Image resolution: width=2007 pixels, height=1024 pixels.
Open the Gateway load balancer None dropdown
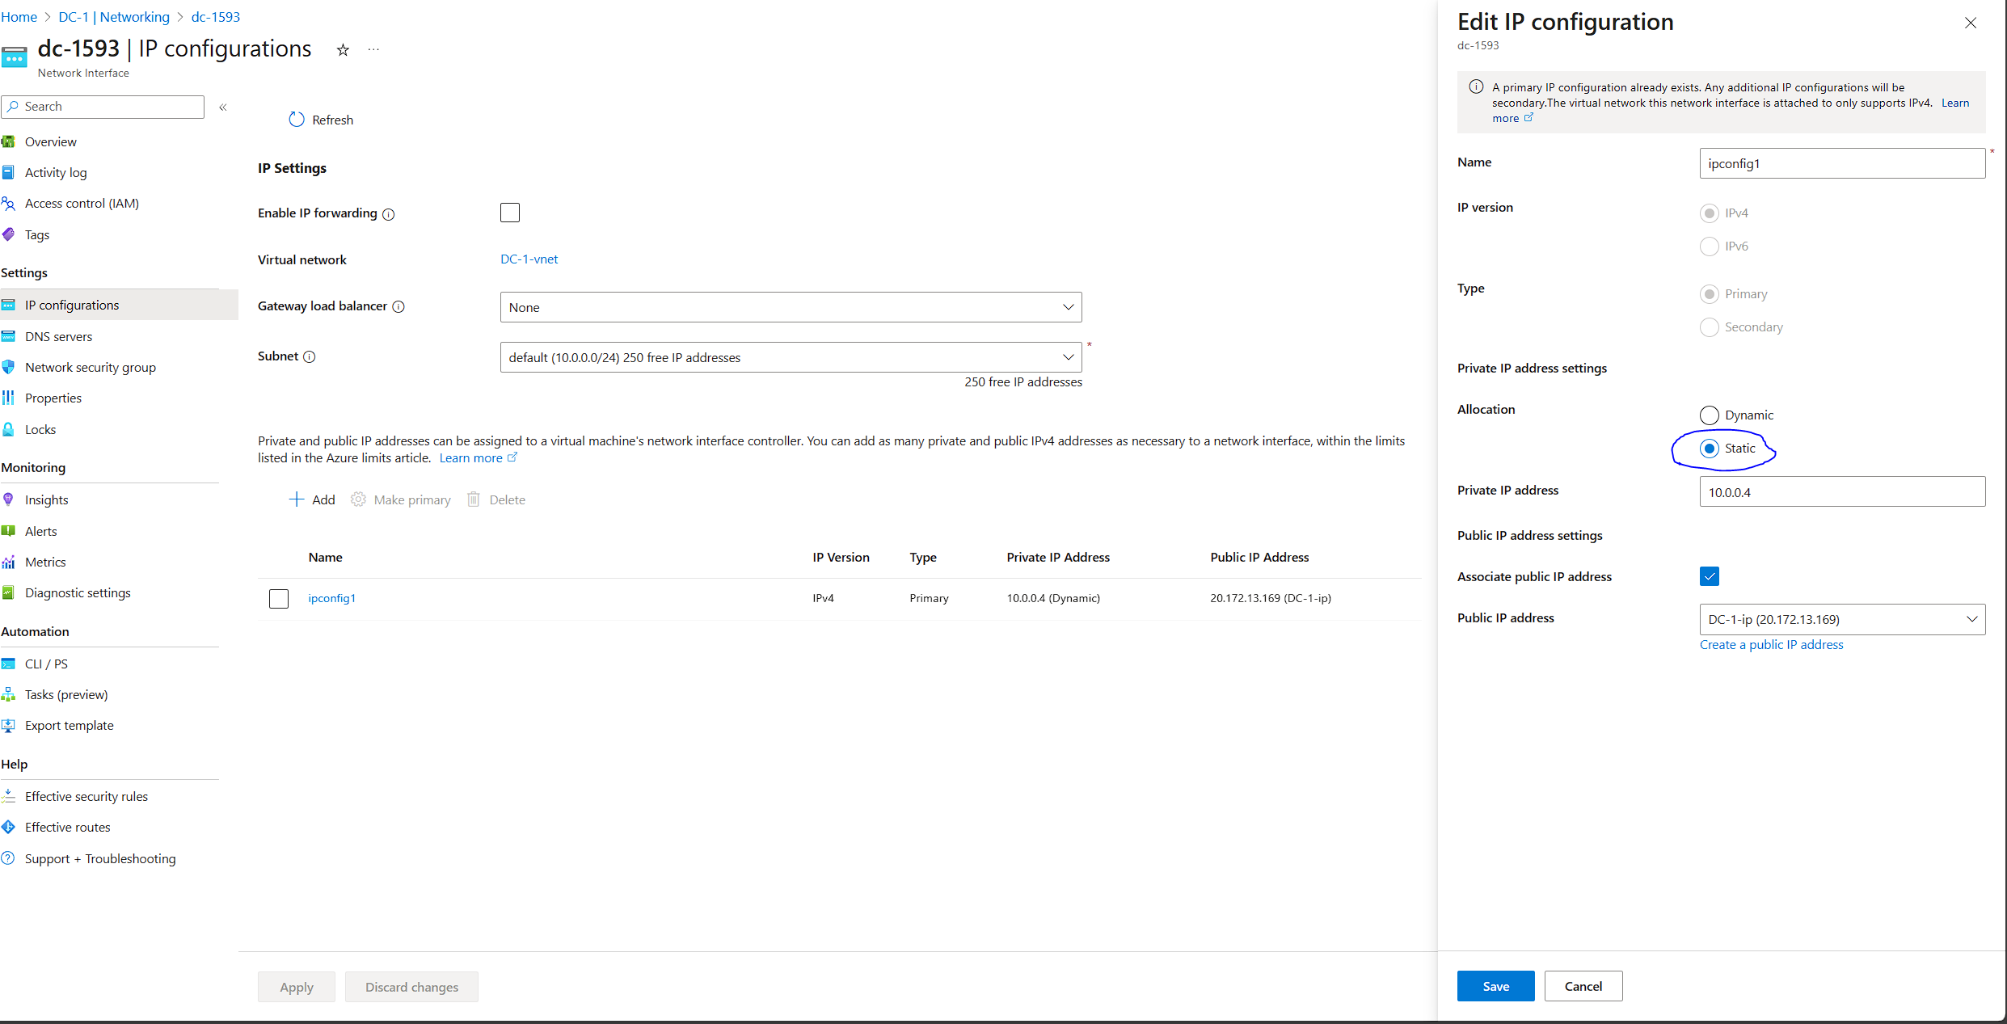1069,307
